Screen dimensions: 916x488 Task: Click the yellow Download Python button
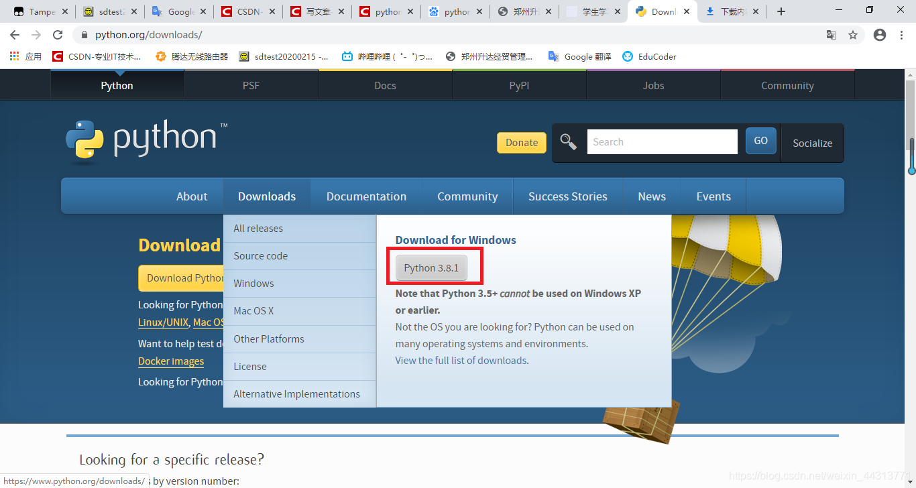pyautogui.click(x=182, y=278)
